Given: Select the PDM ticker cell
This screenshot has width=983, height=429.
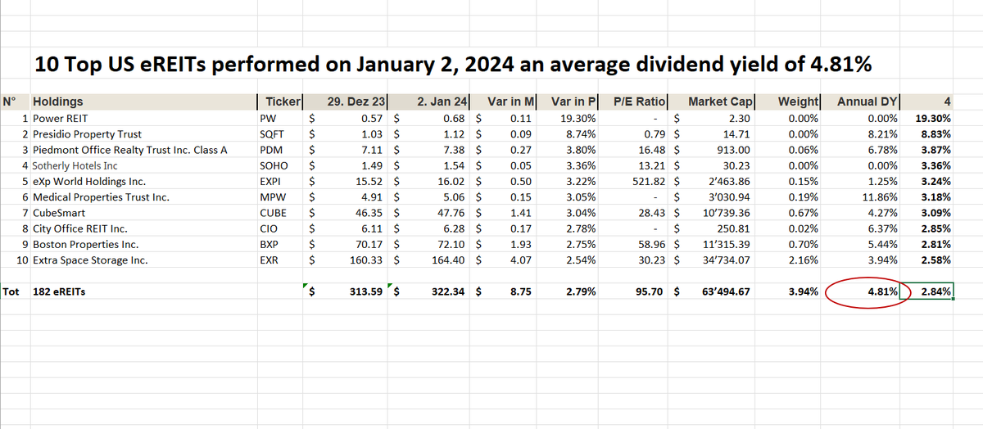Looking at the screenshot, I should pyautogui.click(x=280, y=150).
